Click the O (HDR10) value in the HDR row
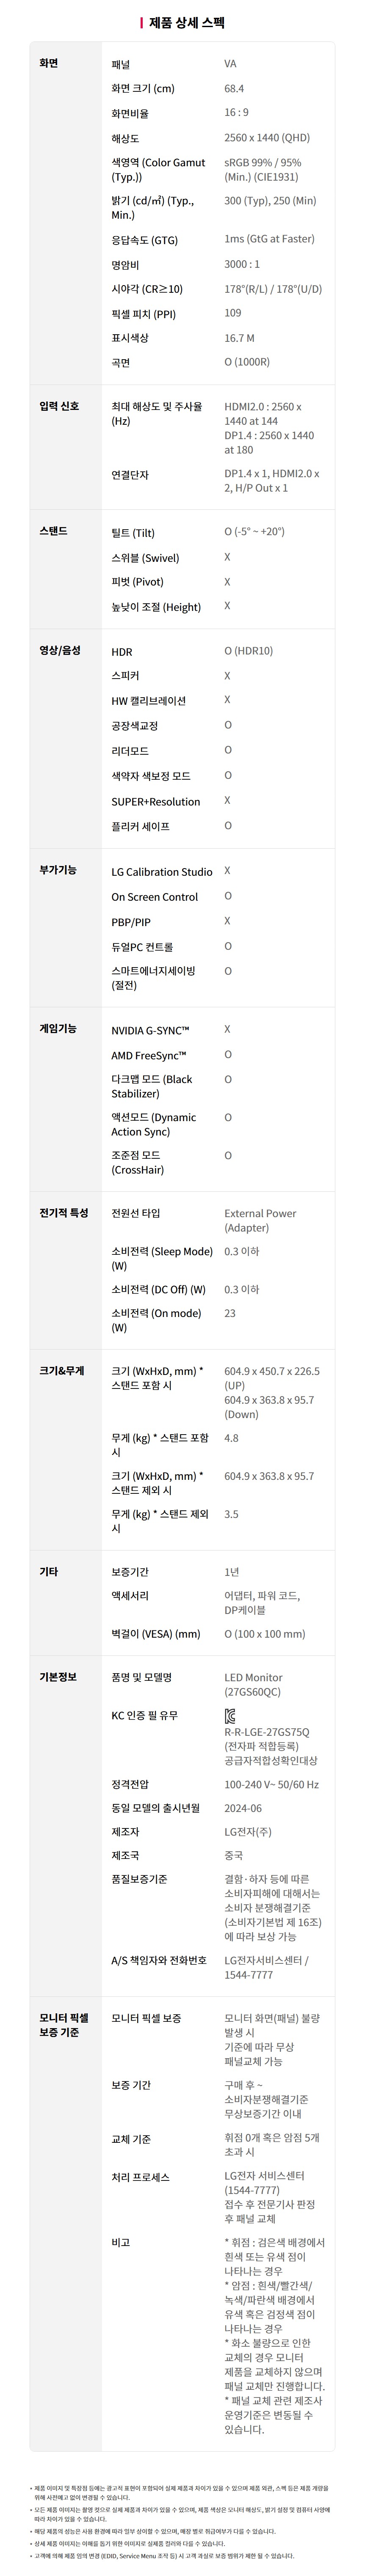365x2576 pixels. (x=248, y=651)
